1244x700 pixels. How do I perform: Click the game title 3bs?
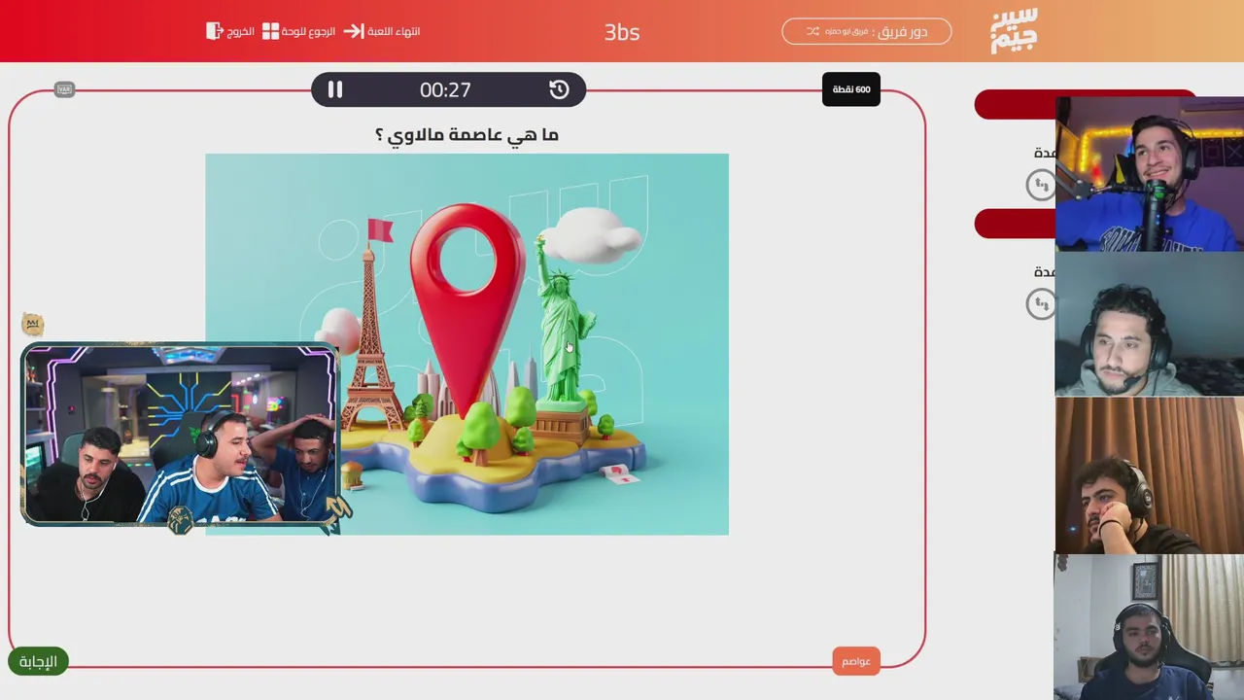[x=622, y=32]
